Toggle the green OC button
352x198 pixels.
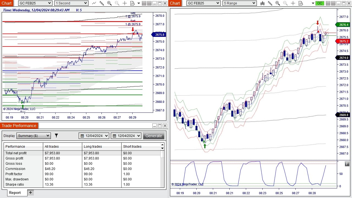point(320,3)
